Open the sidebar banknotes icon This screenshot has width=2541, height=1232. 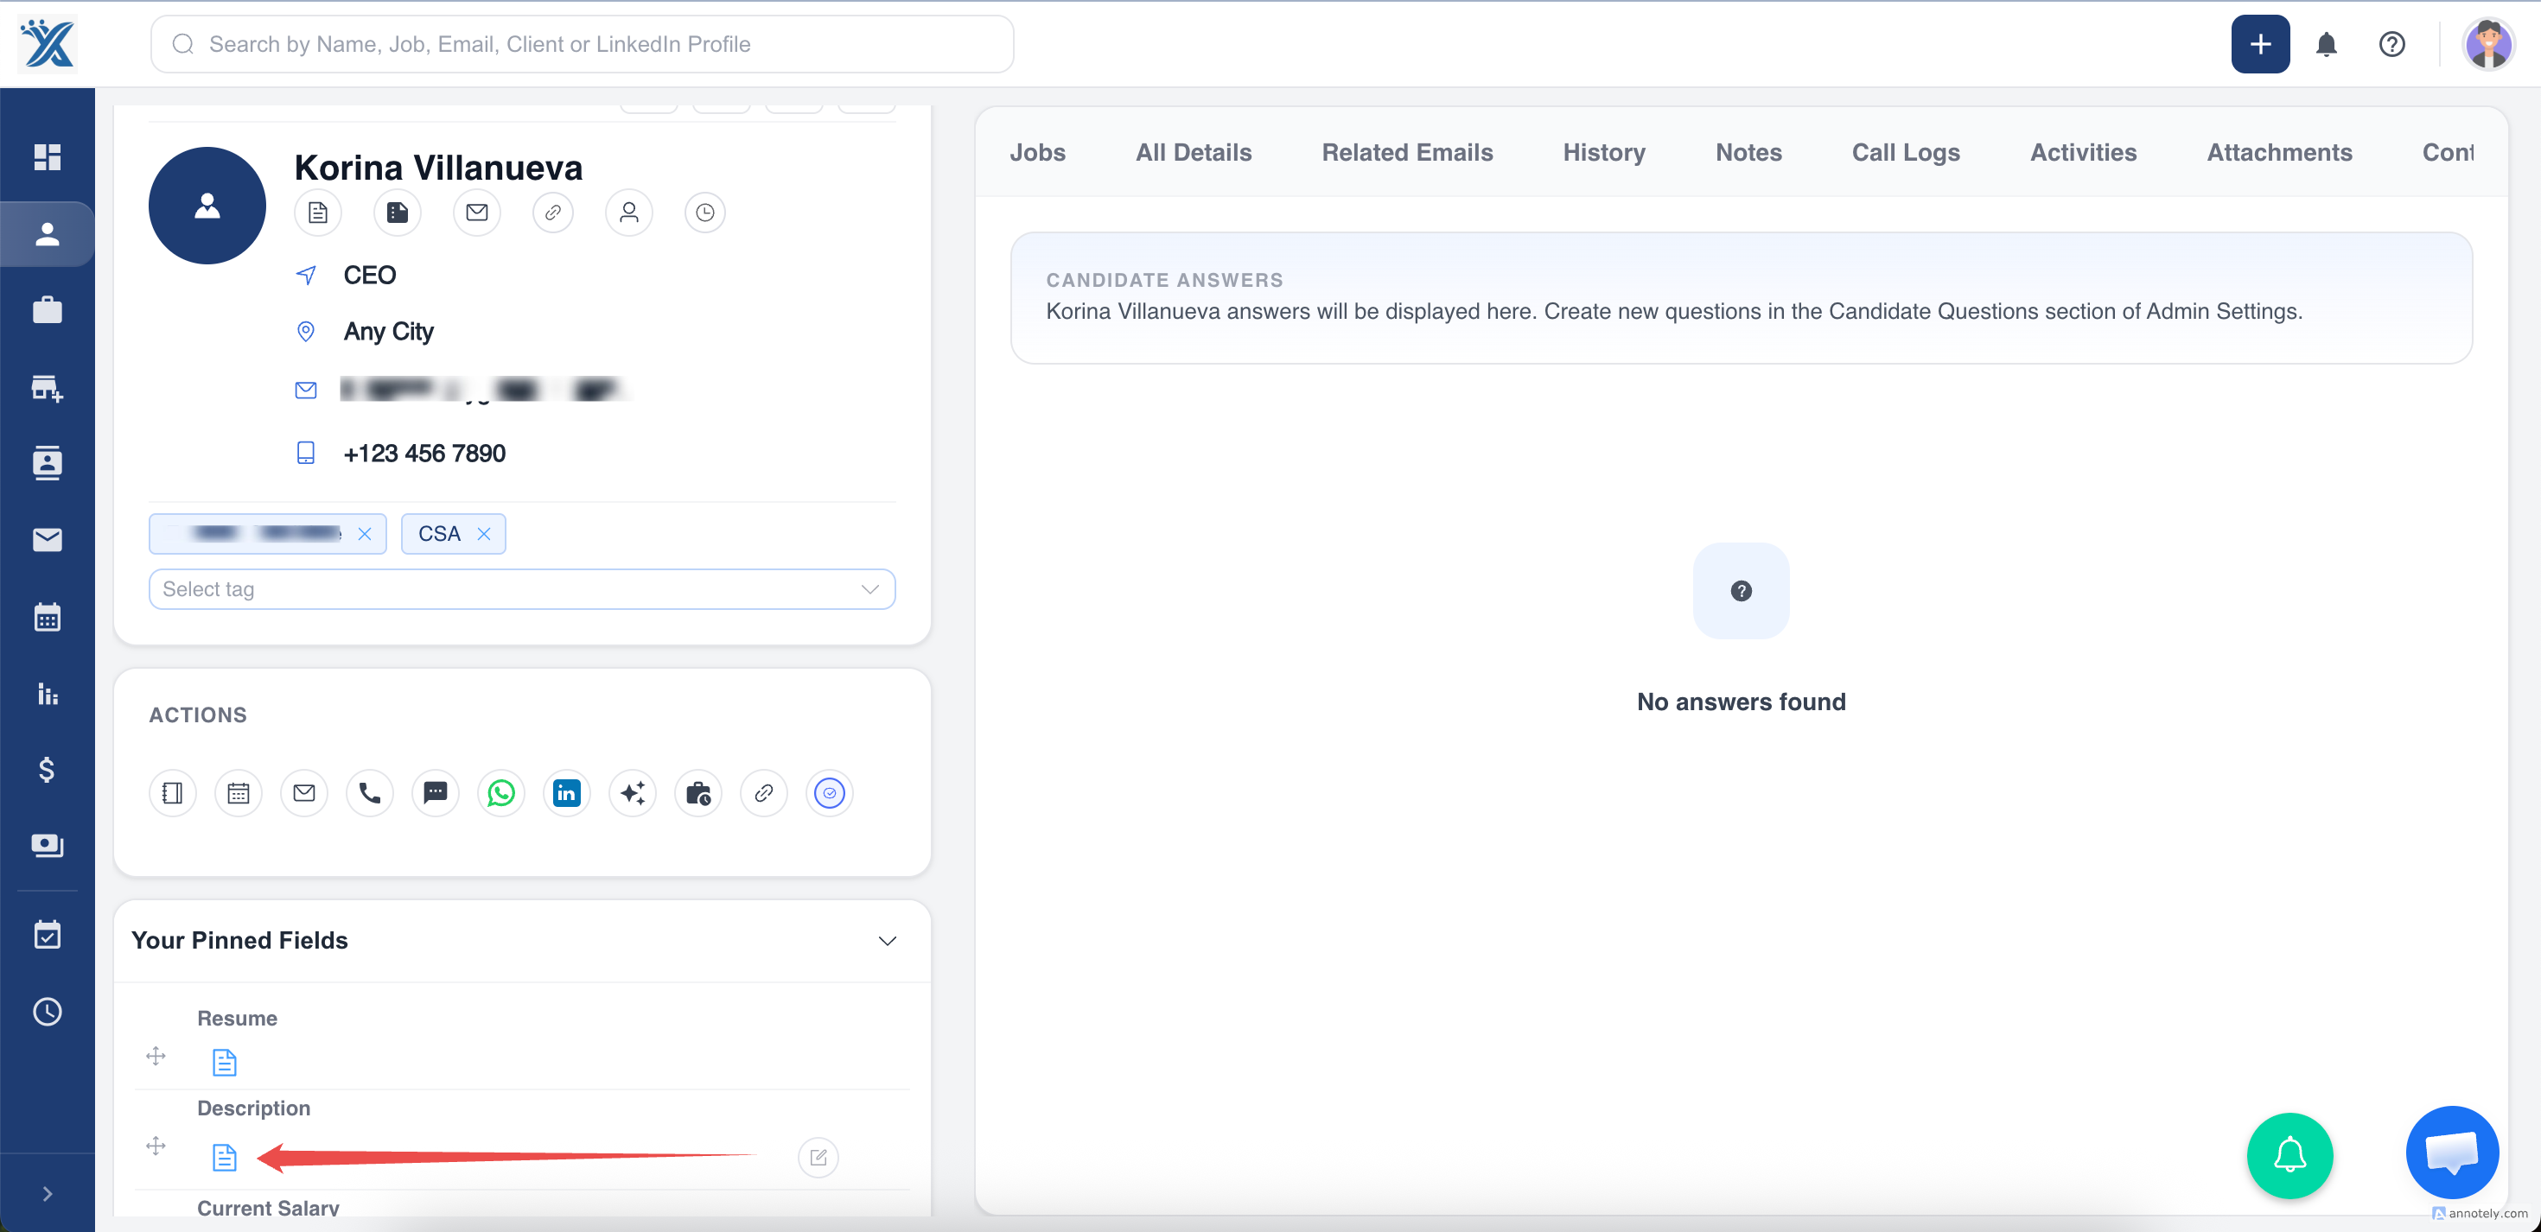tap(48, 845)
